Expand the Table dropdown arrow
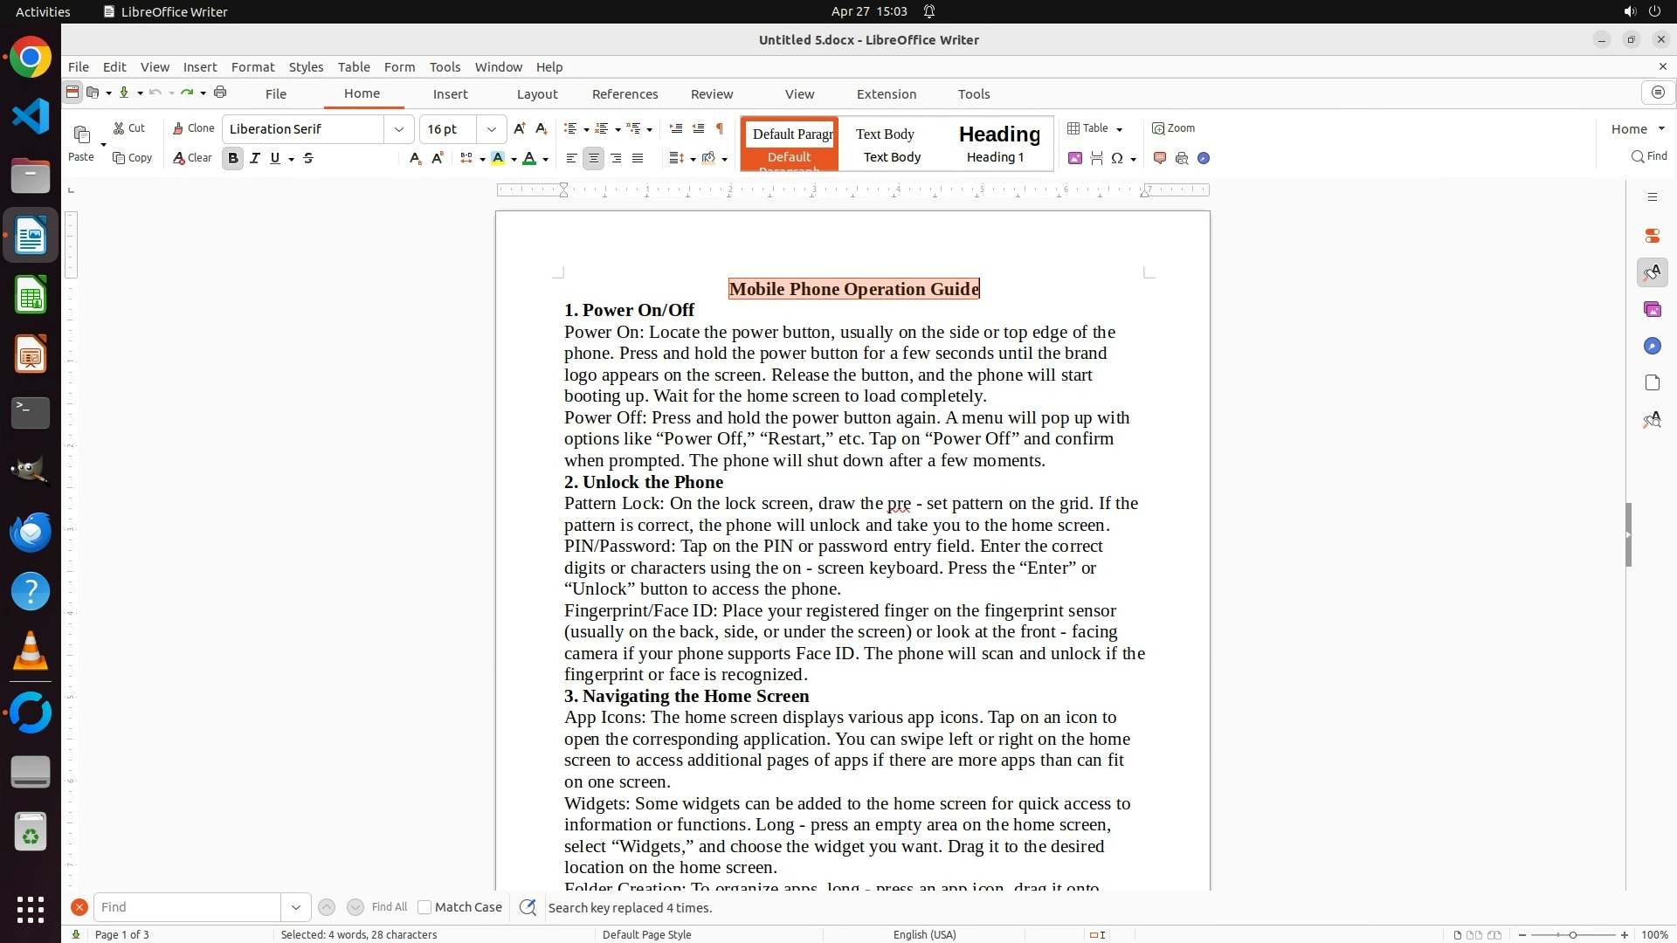1677x943 pixels. click(x=1119, y=129)
